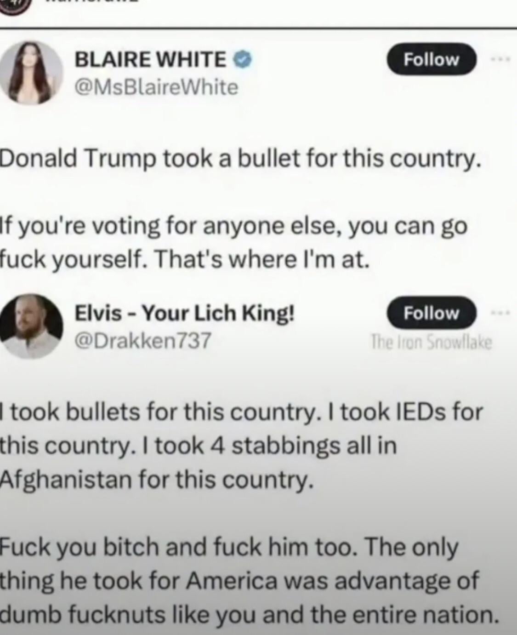This screenshot has width=517, height=635.
Task: Open the @Drakken737 handle link
Action: pos(142,341)
